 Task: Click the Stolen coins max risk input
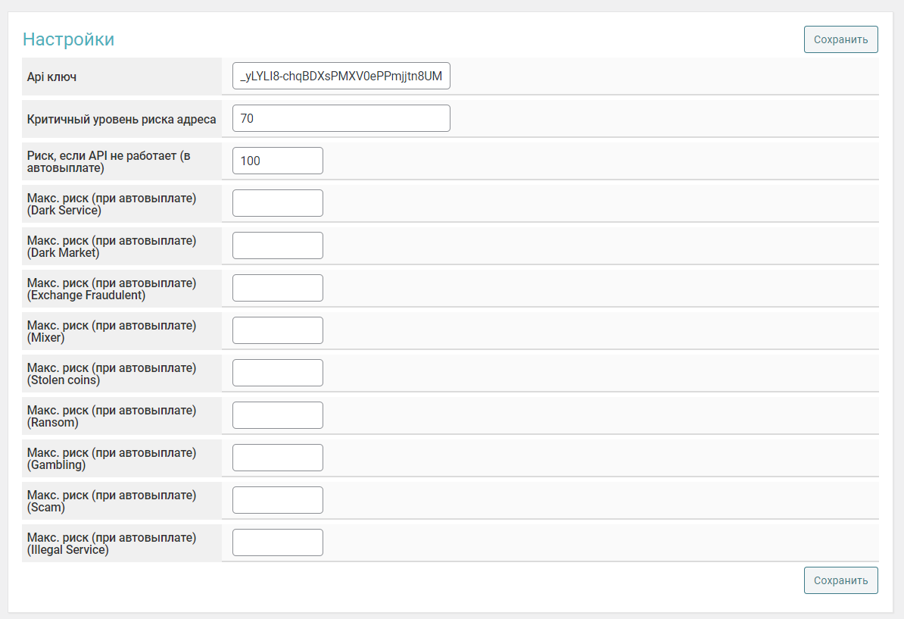click(277, 373)
